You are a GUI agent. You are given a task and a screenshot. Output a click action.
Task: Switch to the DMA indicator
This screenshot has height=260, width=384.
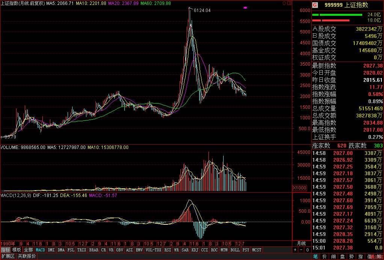click(61, 250)
